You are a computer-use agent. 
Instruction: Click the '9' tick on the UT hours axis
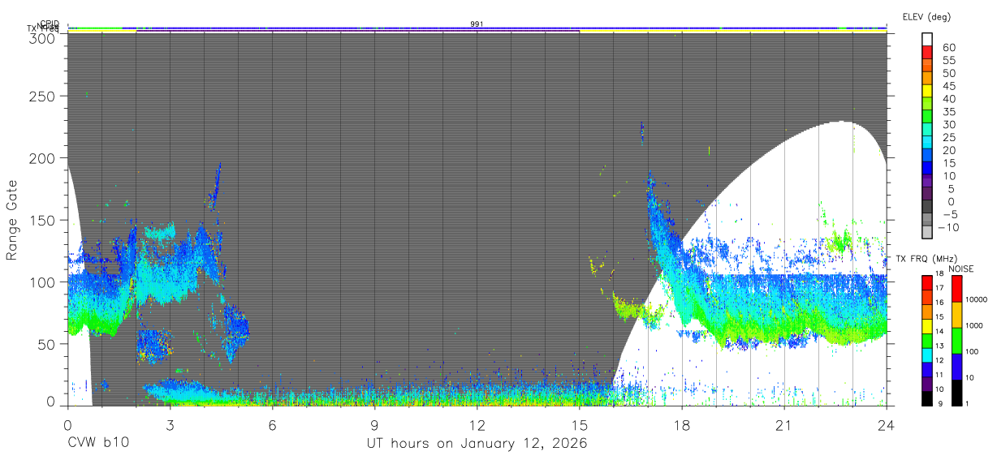(375, 425)
